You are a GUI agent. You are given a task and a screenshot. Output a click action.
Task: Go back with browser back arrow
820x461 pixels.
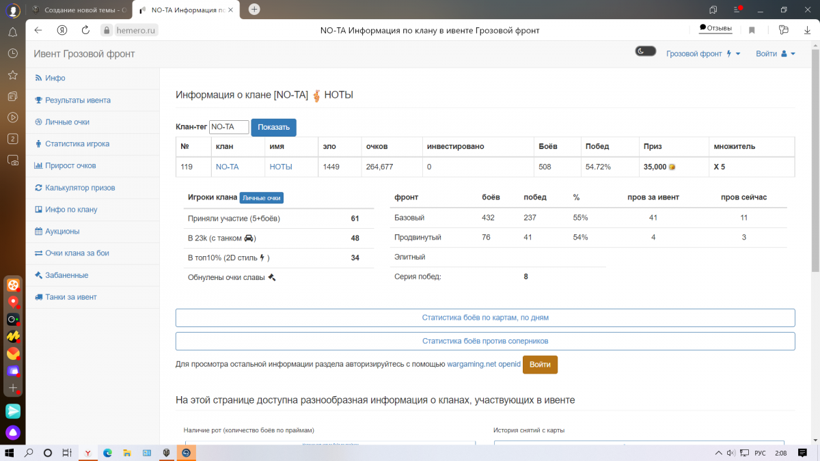pos(38,30)
